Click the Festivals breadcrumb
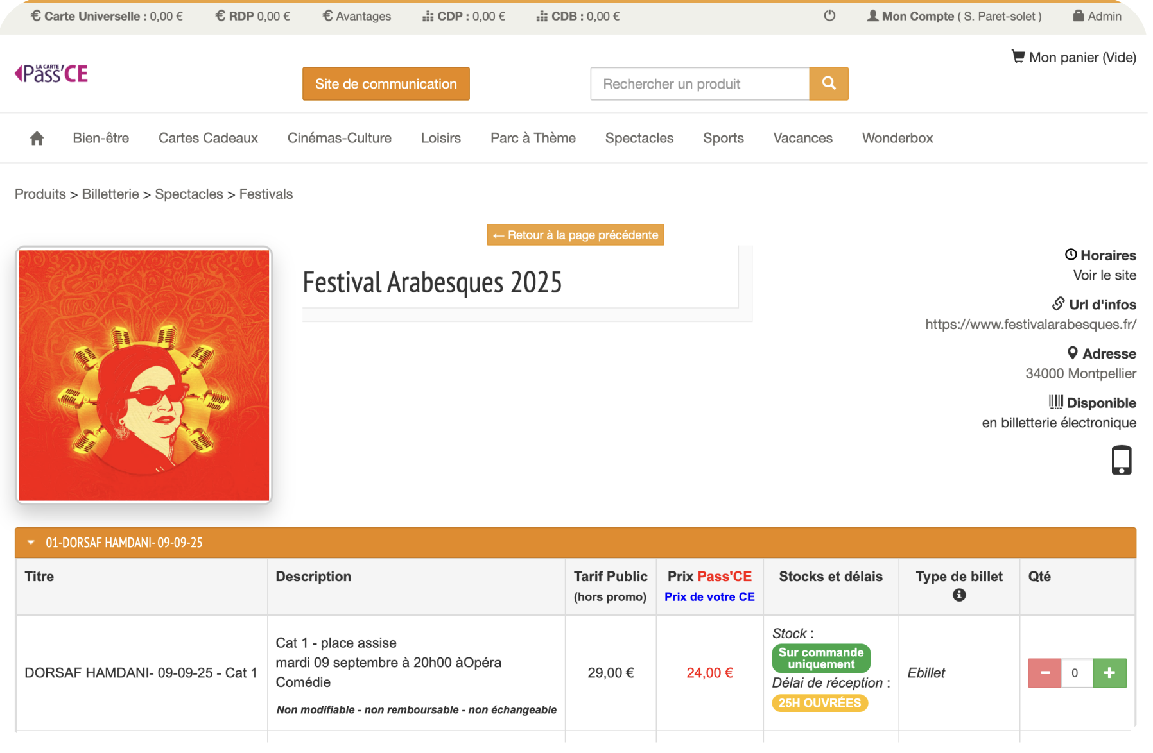Image resolution: width=1153 pixels, height=753 pixels. [x=266, y=194]
